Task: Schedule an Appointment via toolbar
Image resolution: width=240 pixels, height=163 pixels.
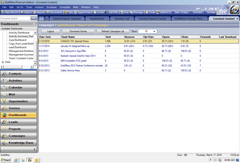Action: click(83, 12)
